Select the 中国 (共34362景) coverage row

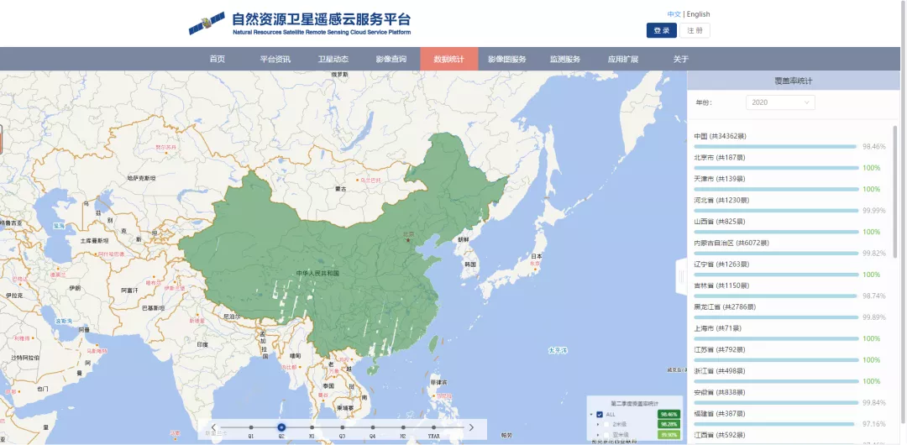tap(789, 141)
